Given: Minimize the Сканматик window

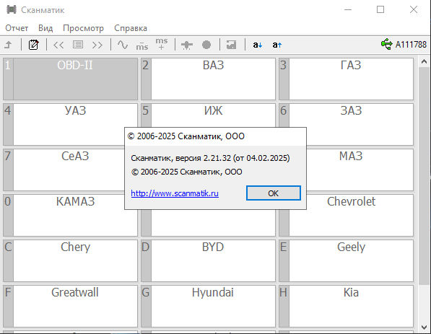Looking at the screenshot, I should [x=348, y=9].
